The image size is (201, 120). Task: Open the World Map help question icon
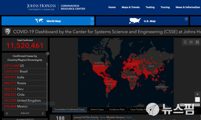[92, 19]
